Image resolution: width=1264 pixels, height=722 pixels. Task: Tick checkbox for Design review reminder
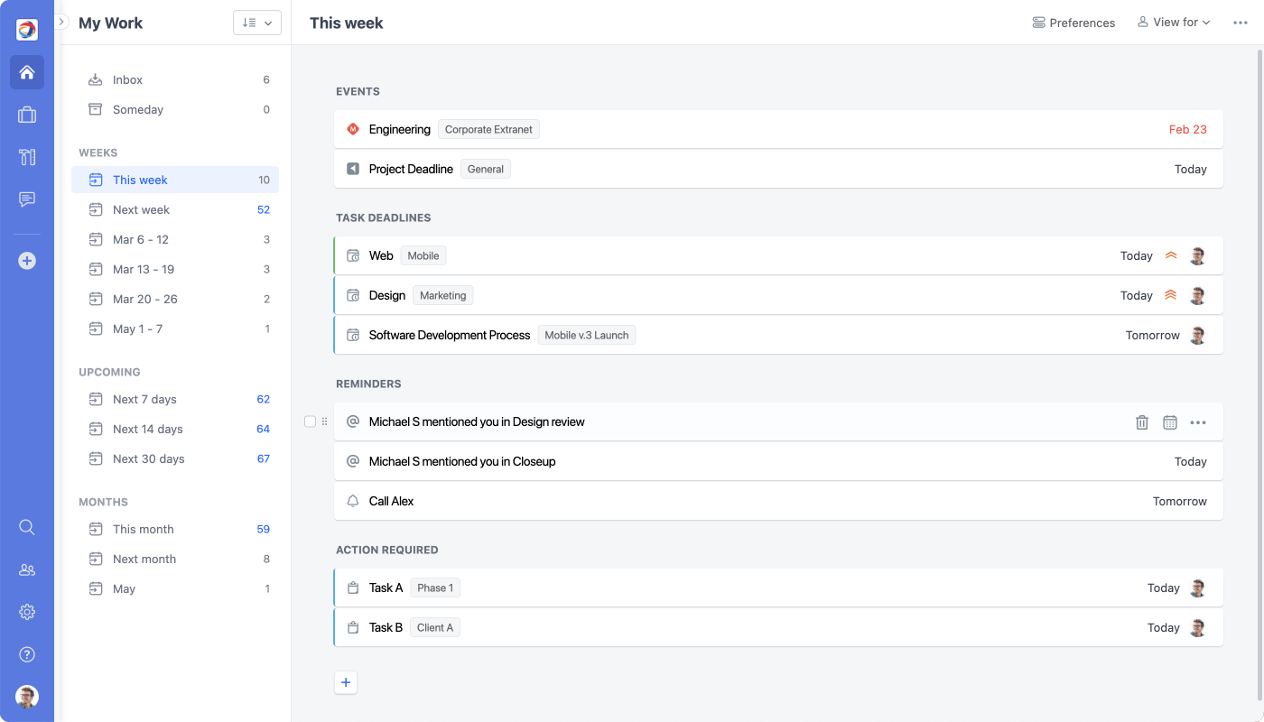pyautogui.click(x=311, y=421)
